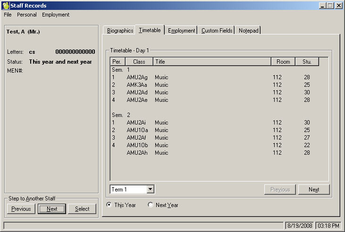This screenshot has width=345, height=232.
Task: Click Select button to choose staff
Action: 82,209
